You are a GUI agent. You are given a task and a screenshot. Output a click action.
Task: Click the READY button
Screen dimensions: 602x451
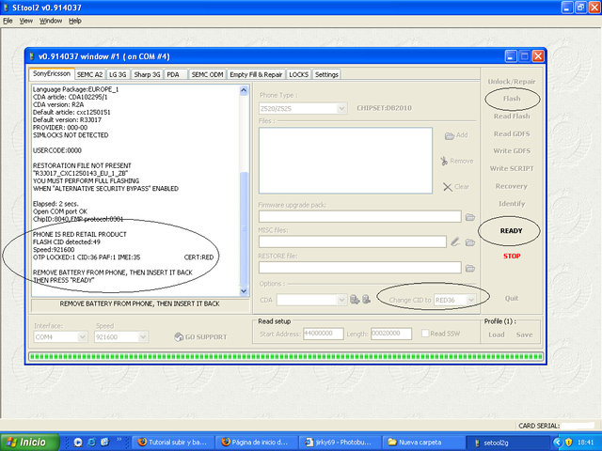(x=511, y=231)
